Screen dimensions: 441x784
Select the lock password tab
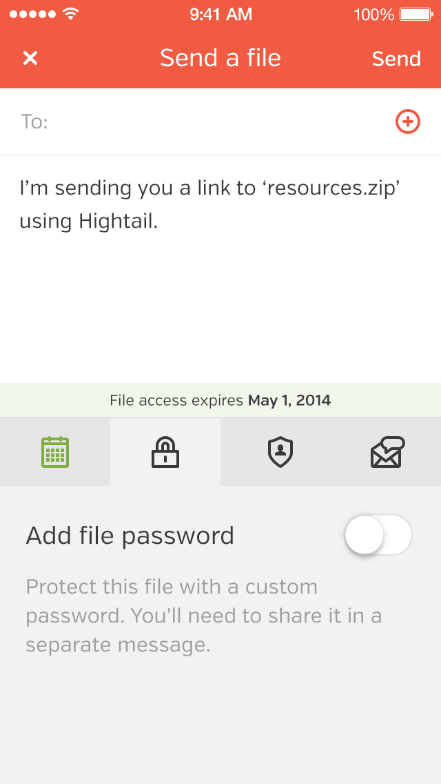(x=165, y=452)
